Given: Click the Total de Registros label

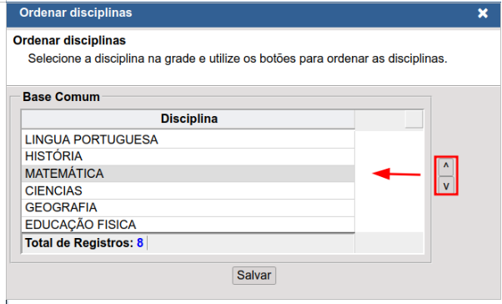Looking at the screenshot, I should 79,243.
